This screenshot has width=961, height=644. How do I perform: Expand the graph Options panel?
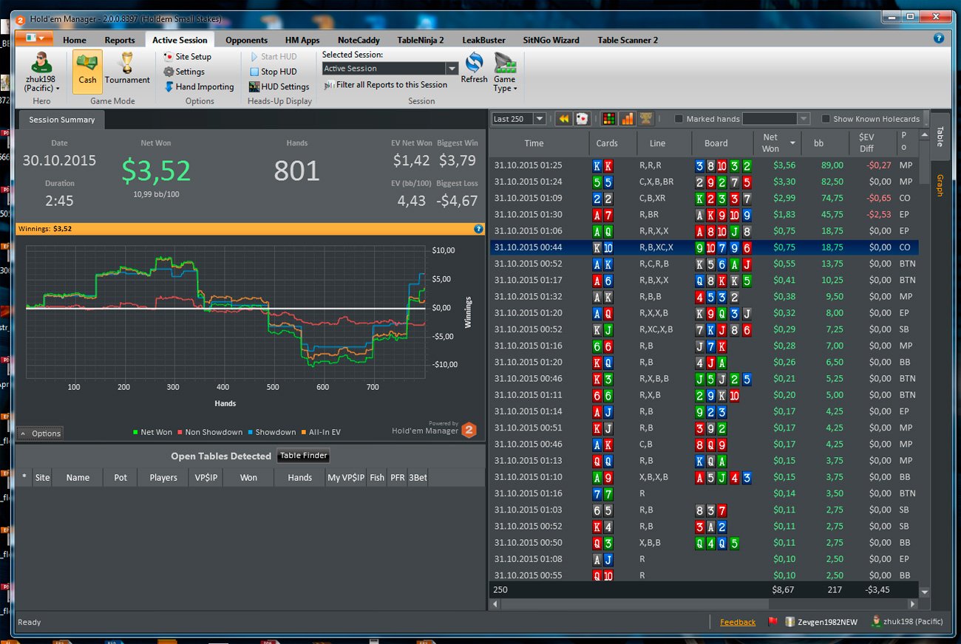(40, 434)
